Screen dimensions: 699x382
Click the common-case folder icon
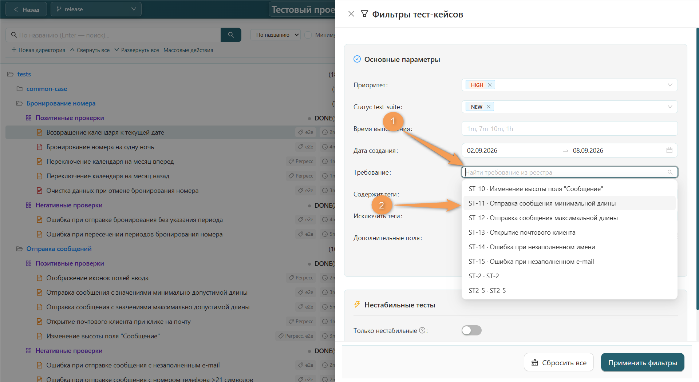[x=20, y=89]
